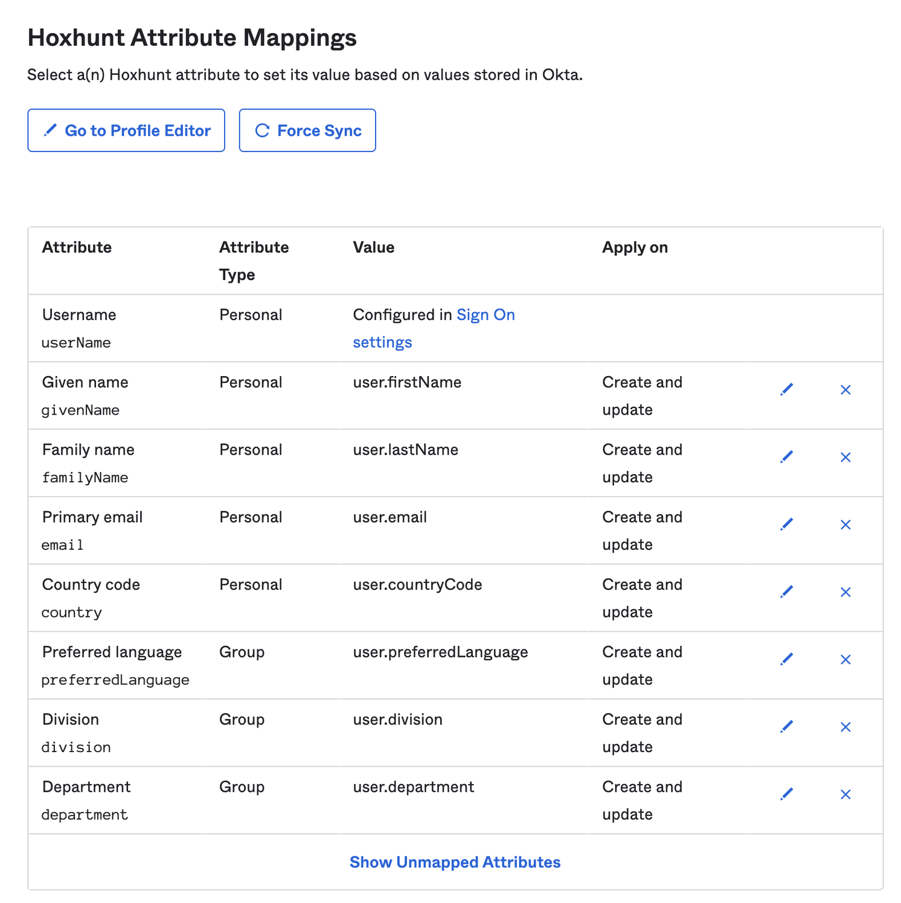901x903 pixels.
Task: Click the user.department value text
Action: pyautogui.click(x=414, y=787)
